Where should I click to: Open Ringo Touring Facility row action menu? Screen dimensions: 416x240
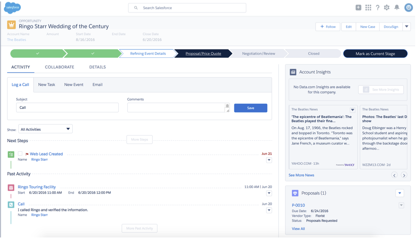(x=269, y=193)
